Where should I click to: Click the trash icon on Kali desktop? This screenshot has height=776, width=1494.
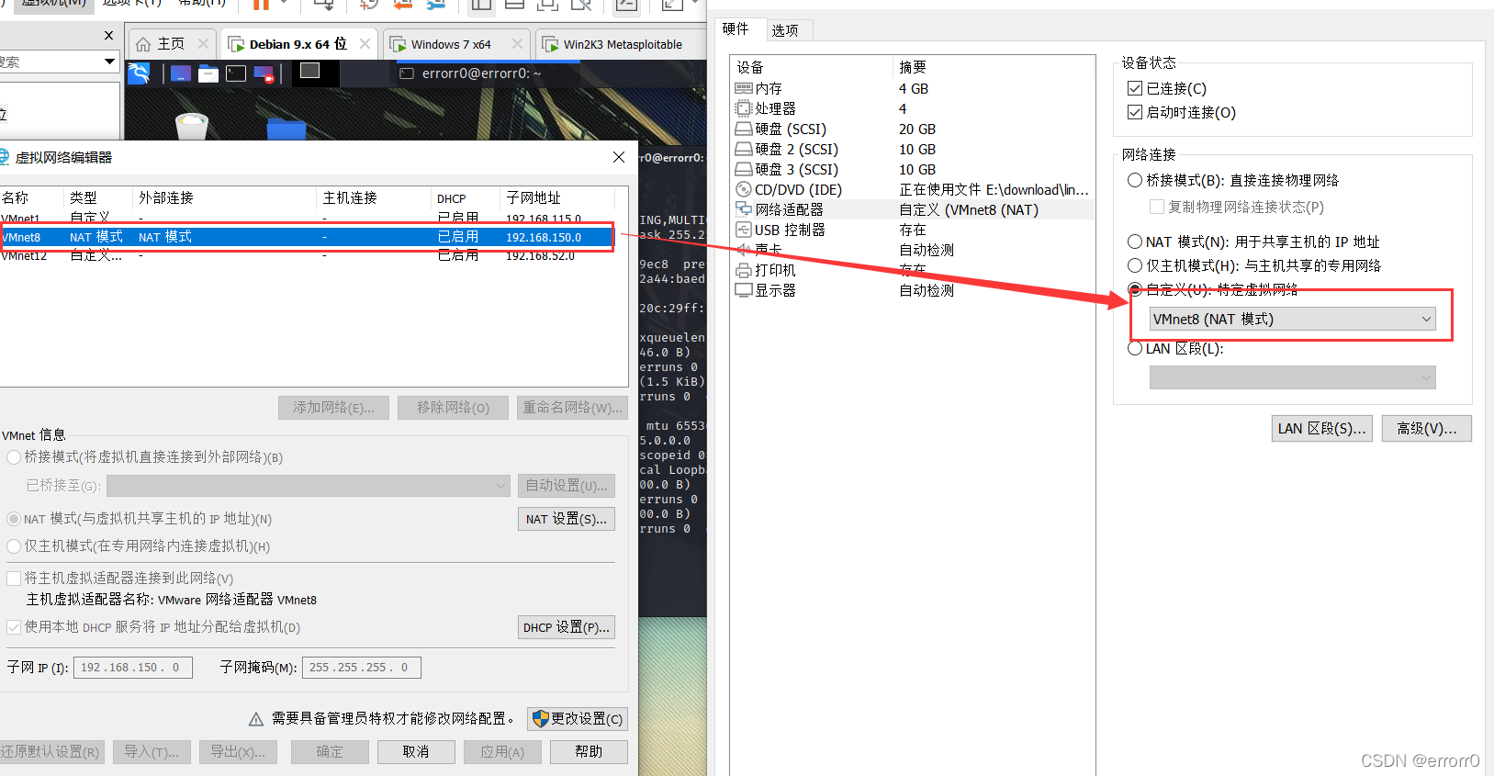(192, 125)
